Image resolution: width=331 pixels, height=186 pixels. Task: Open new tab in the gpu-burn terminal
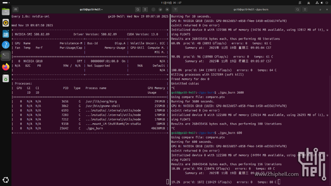175,9
